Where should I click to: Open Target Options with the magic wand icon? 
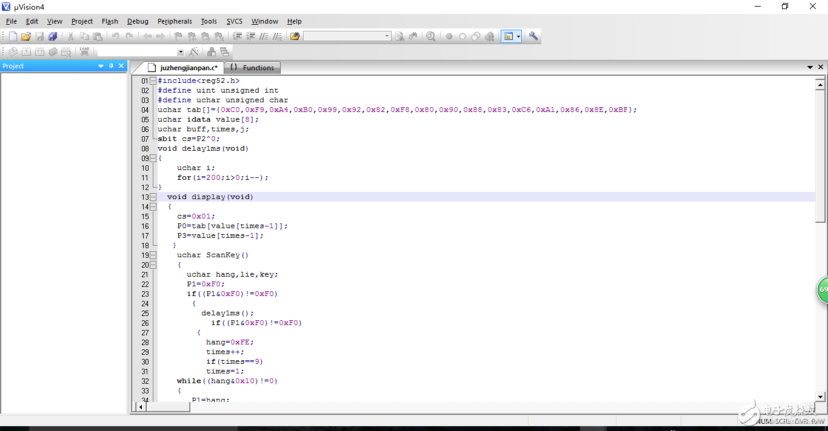tap(194, 52)
